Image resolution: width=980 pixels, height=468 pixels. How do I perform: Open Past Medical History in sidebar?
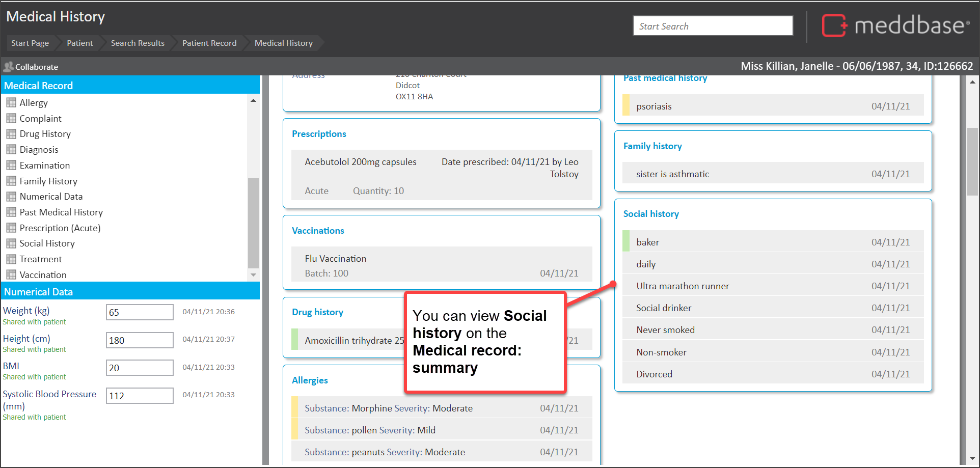[61, 212]
